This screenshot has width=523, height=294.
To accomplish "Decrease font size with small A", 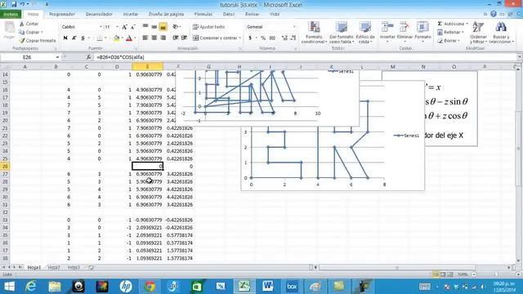I will [132, 27].
